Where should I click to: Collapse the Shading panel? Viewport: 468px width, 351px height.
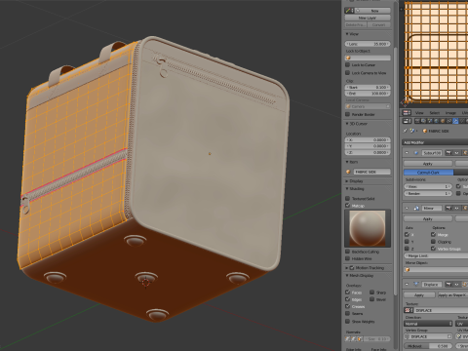[347, 188]
